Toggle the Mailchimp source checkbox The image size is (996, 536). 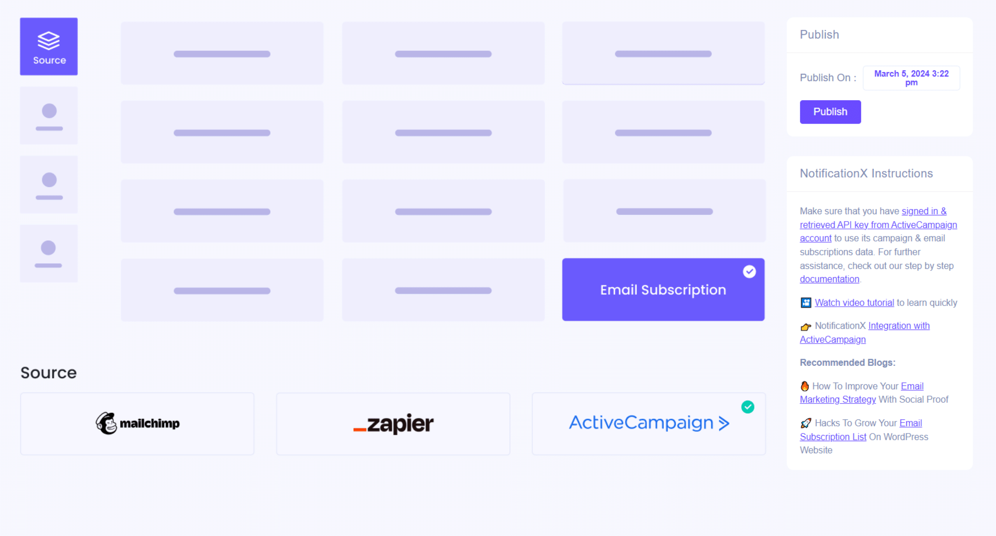point(137,423)
